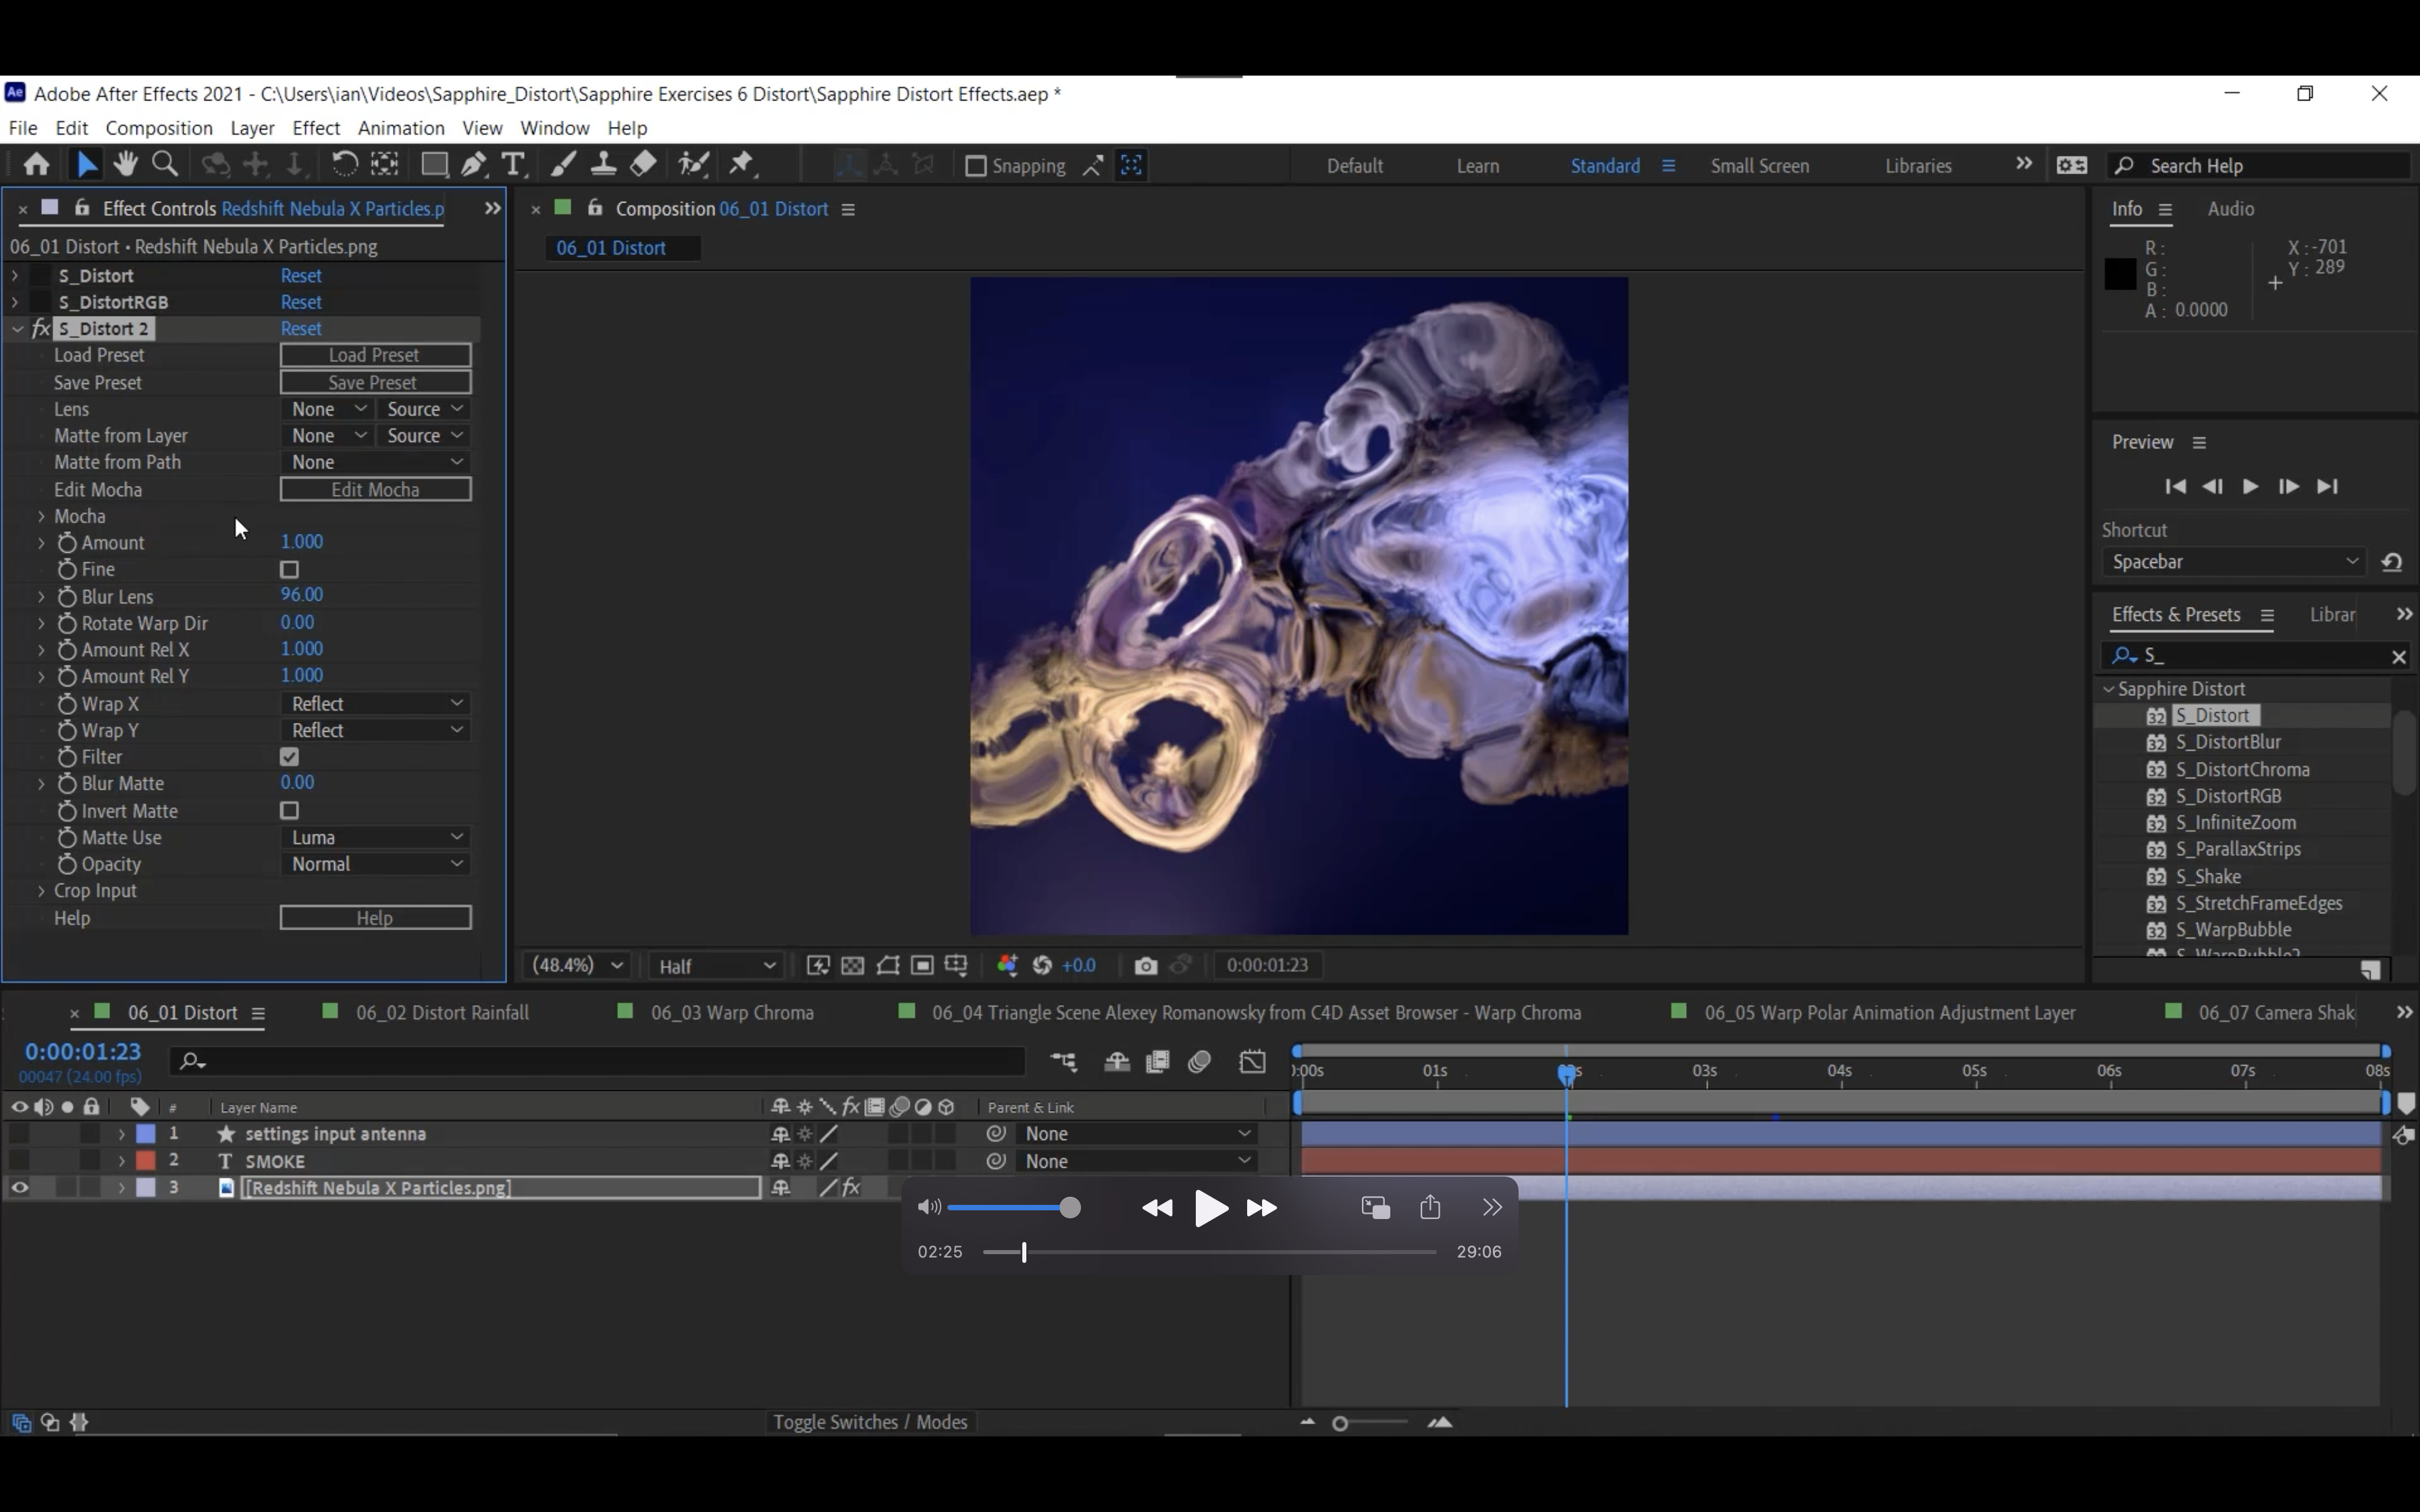Image resolution: width=2420 pixels, height=1512 pixels.
Task: Enable the Fine checkbox
Action: pyautogui.click(x=290, y=570)
